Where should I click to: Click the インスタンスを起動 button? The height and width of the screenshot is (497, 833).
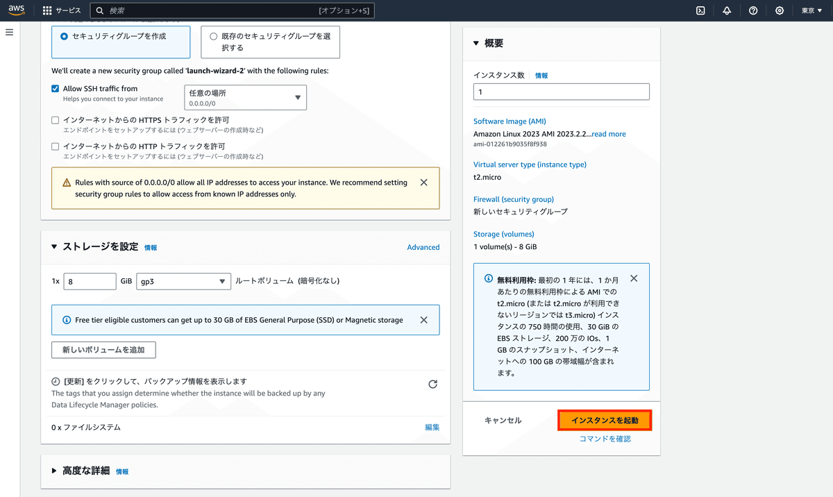coord(604,421)
